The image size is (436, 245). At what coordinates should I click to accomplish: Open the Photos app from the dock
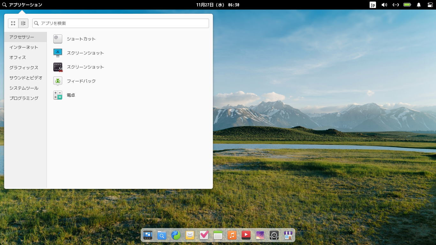click(x=260, y=235)
